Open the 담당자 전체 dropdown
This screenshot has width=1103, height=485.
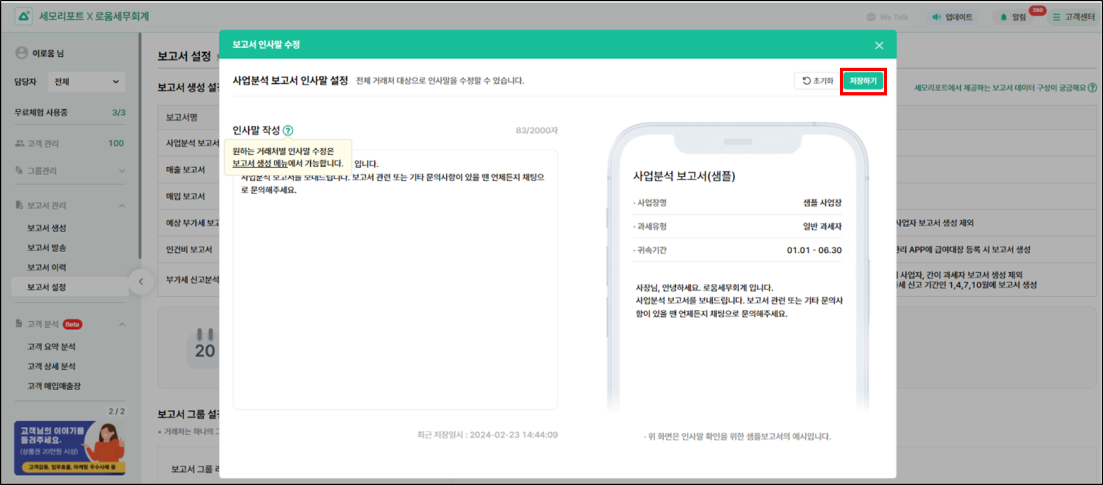pos(87,82)
